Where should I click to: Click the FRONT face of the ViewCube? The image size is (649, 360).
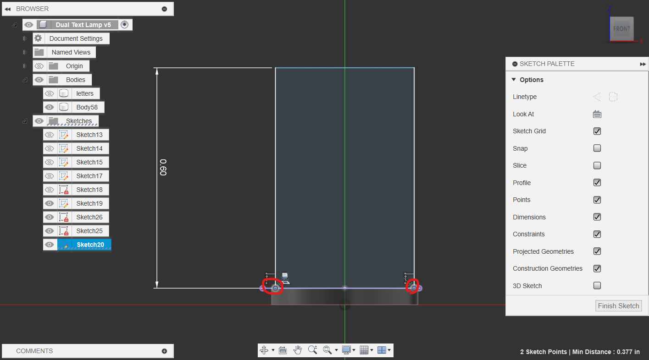click(x=621, y=28)
